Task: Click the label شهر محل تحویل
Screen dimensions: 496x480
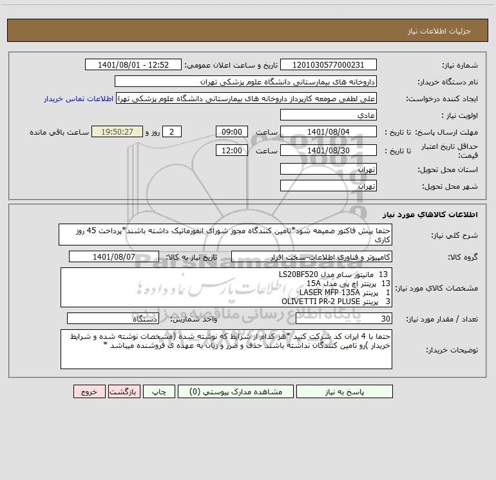Action: pos(450,187)
